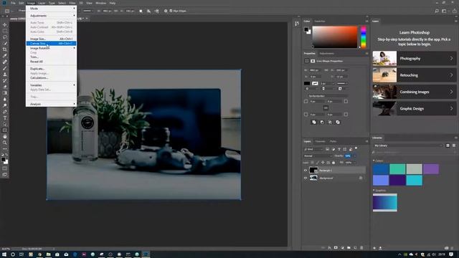459x258 pixels.
Task: Open the File menu
Action: coord(13,3)
